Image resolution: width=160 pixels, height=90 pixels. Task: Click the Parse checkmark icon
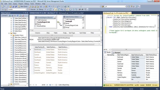[48, 9]
